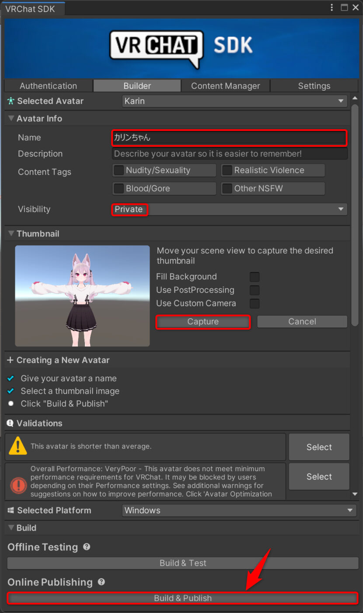Image resolution: width=363 pixels, height=613 pixels.
Task: Select the Builder tab
Action: tap(137, 86)
